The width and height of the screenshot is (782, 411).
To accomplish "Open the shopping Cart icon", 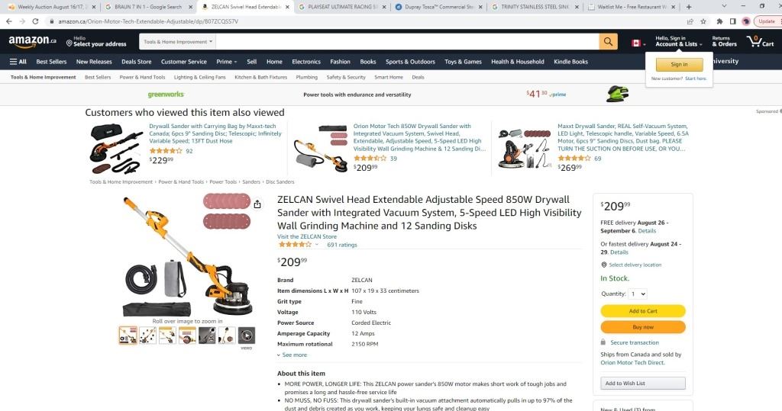I will pos(760,42).
